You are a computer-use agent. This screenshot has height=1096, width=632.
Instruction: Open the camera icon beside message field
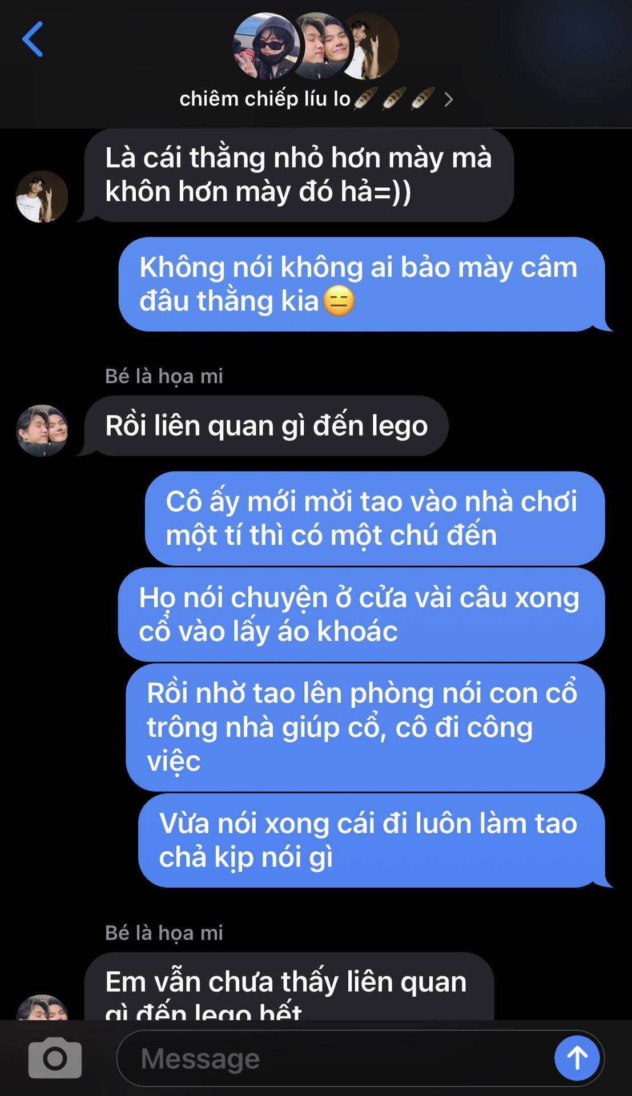pos(55,1058)
